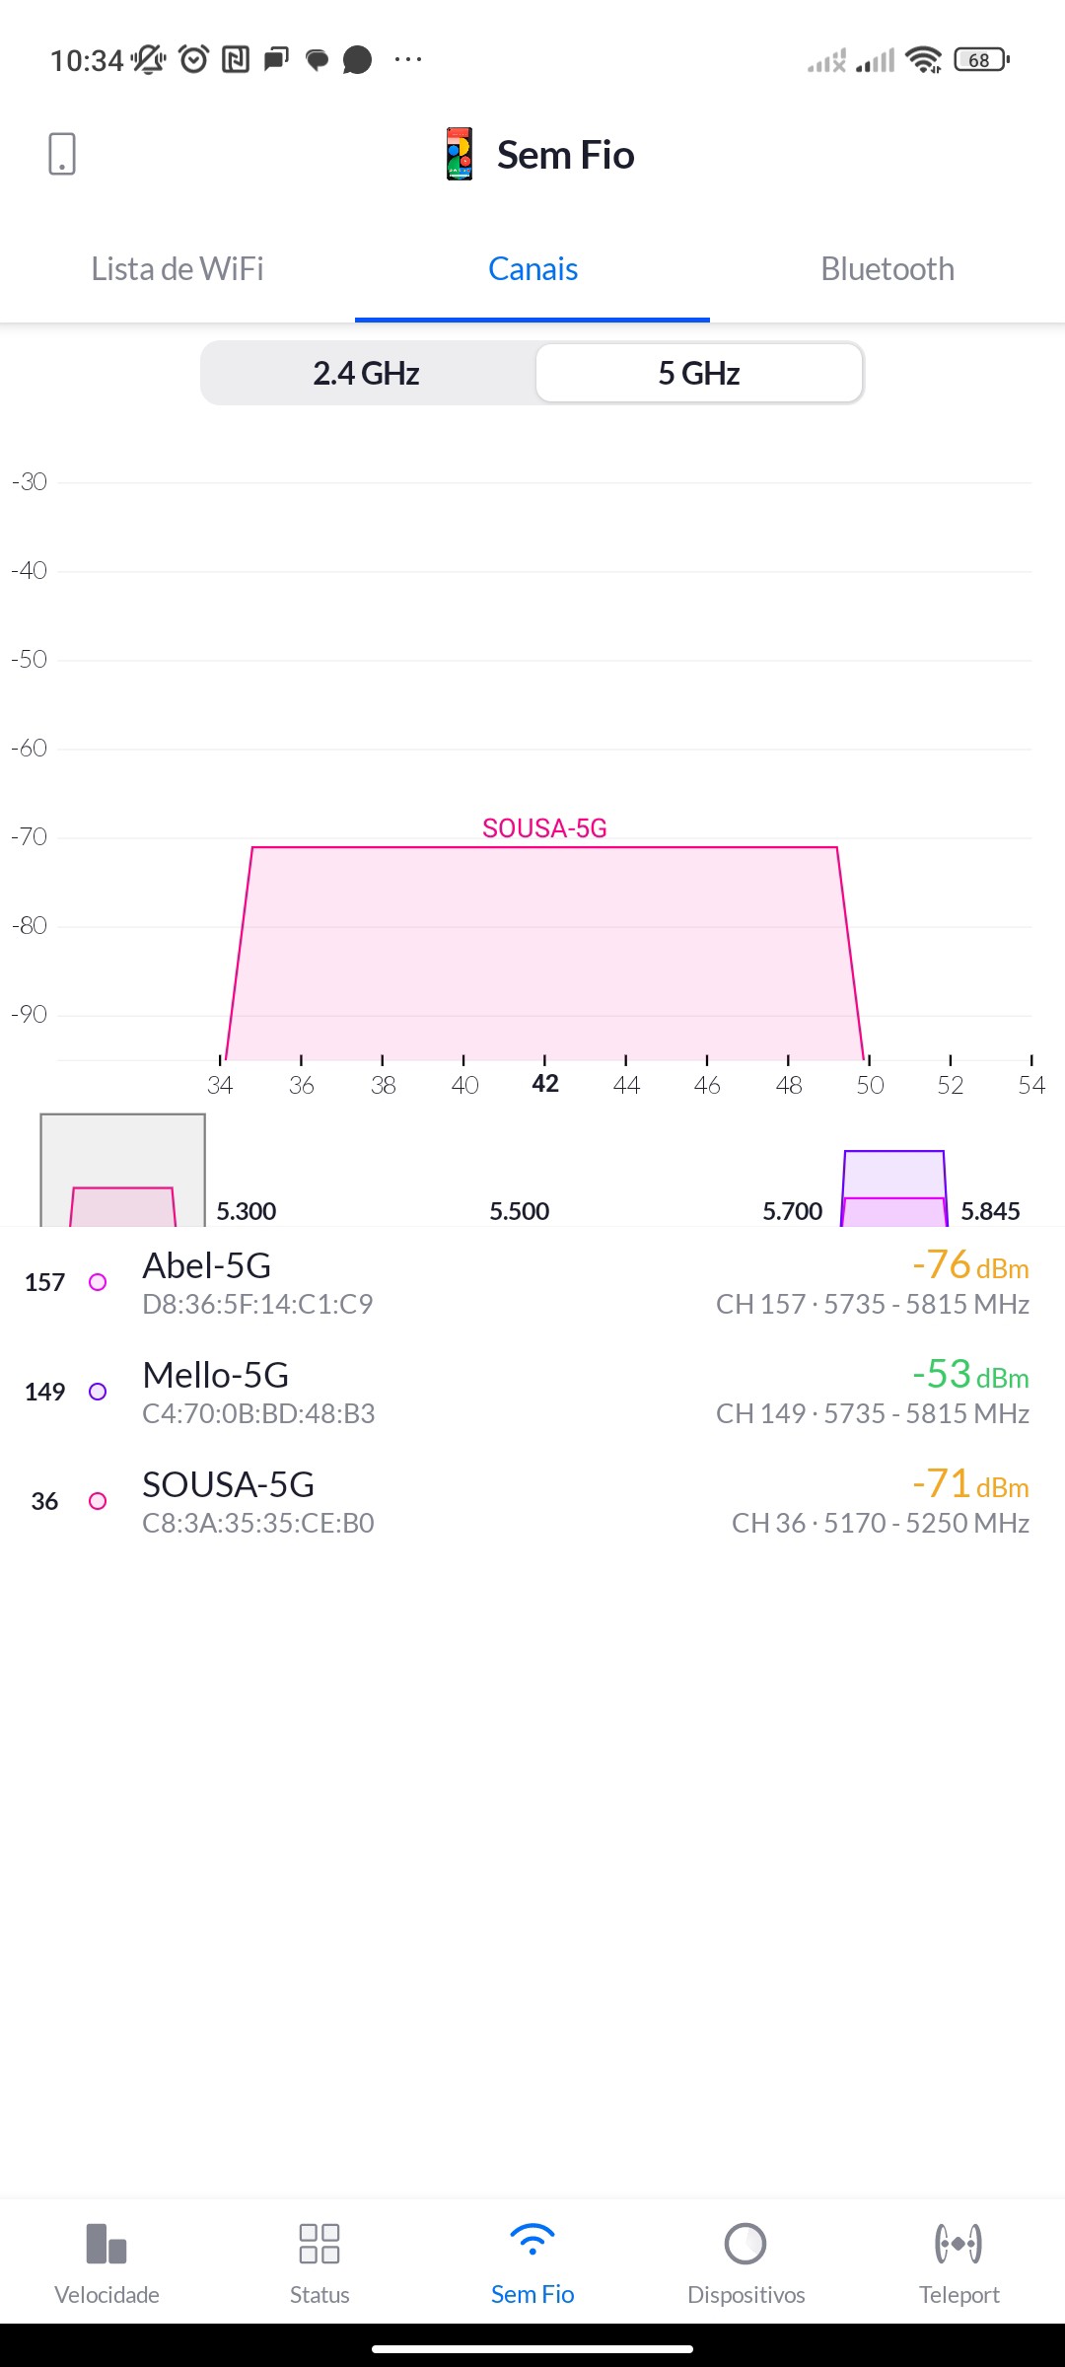1065x2367 pixels.
Task: Open the Mello-5G network entry
Action: (x=532, y=1393)
